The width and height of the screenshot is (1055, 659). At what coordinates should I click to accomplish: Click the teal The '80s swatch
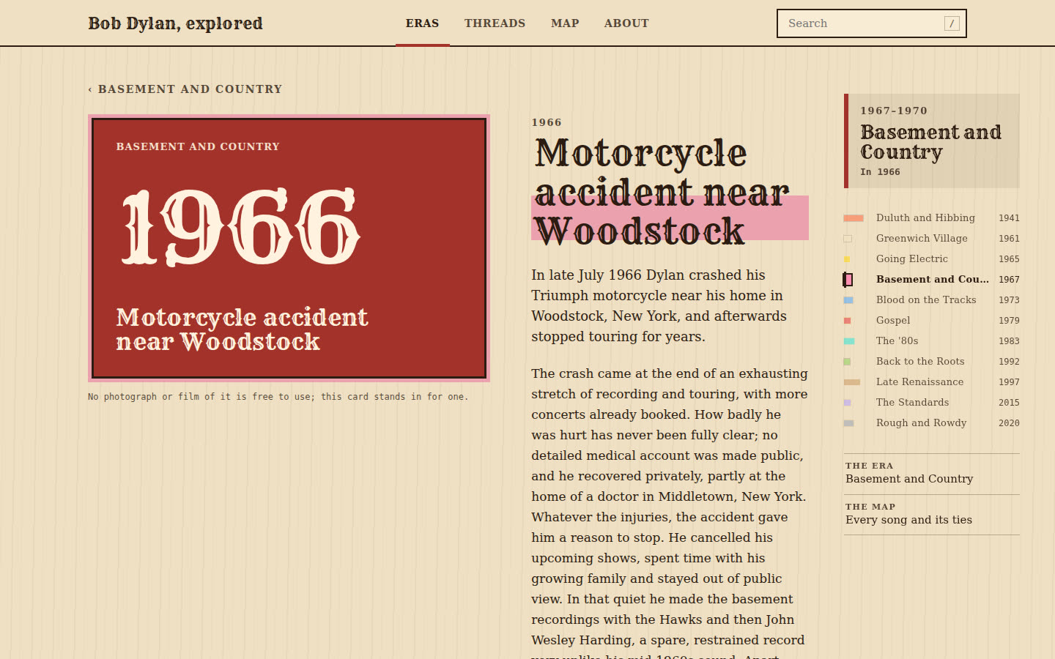pyautogui.click(x=849, y=341)
